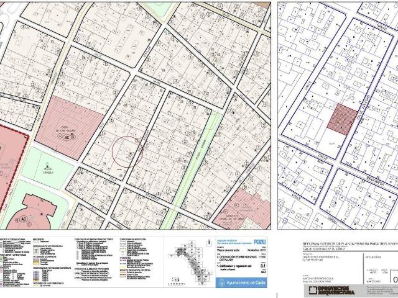Click the Ordenanzas de Actividades Económicas legend heading
The height and width of the screenshot is (298, 398).
(52, 268)
